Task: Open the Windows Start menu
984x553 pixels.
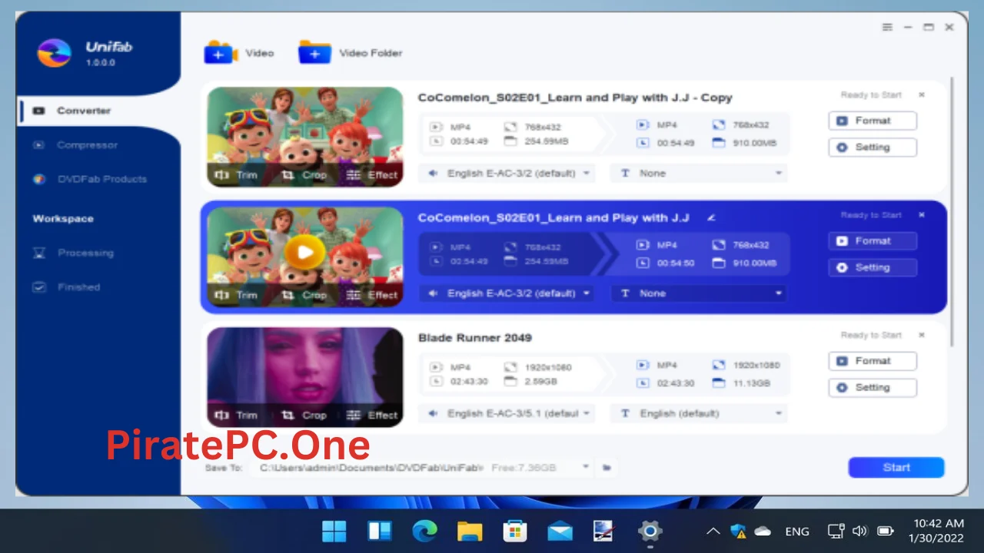Action: coord(334,531)
